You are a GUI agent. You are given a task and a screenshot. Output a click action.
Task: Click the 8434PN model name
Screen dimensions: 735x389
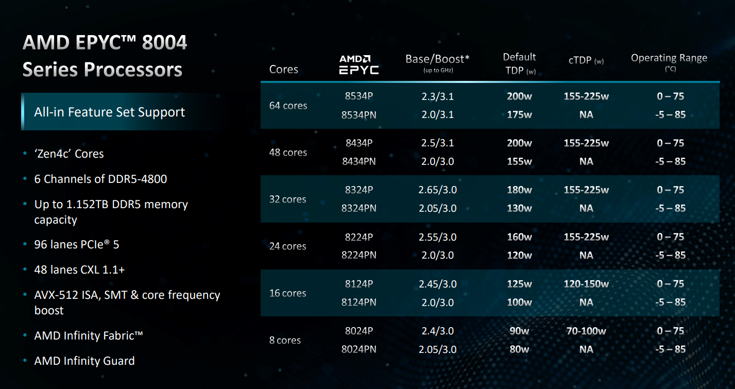[x=359, y=161]
